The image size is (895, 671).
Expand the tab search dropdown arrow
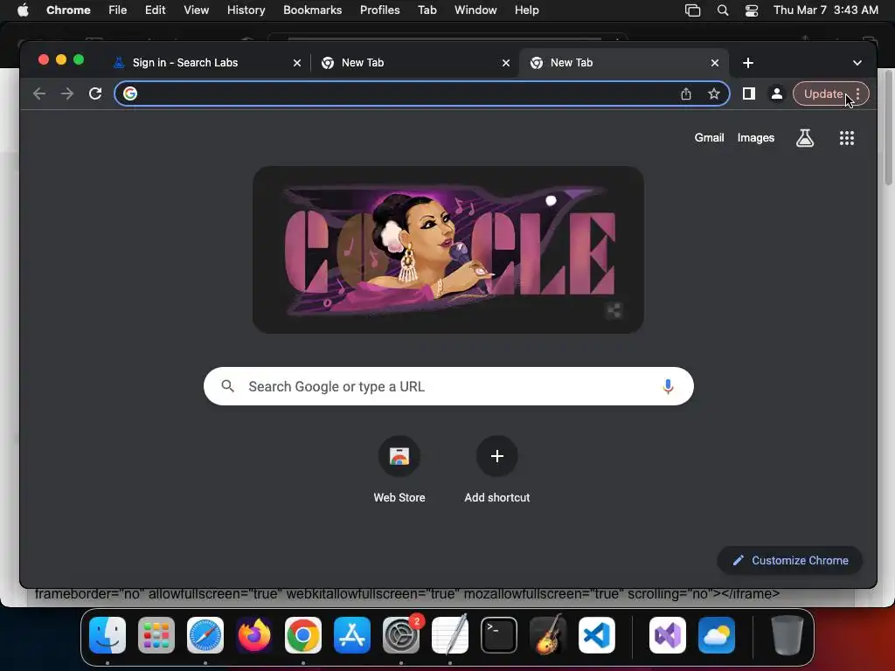pos(857,63)
